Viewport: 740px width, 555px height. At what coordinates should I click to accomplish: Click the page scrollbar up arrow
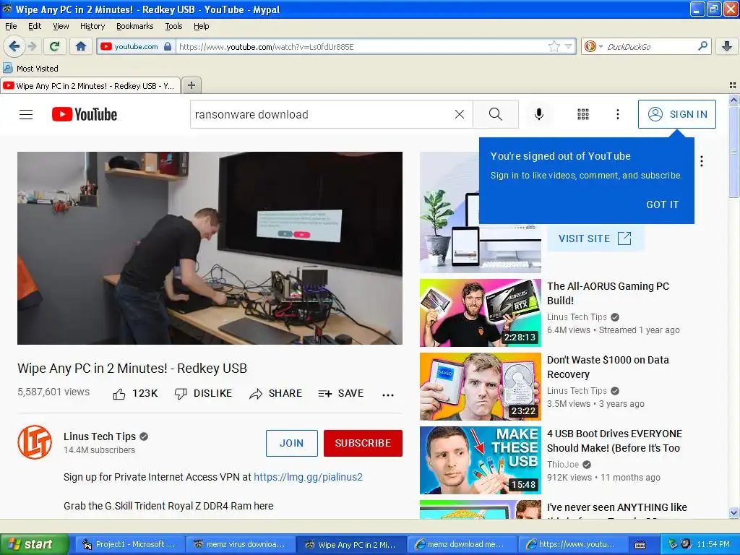click(x=733, y=100)
